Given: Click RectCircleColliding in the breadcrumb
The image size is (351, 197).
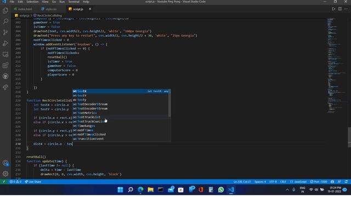Looking at the screenshot, I should (x=49, y=15).
